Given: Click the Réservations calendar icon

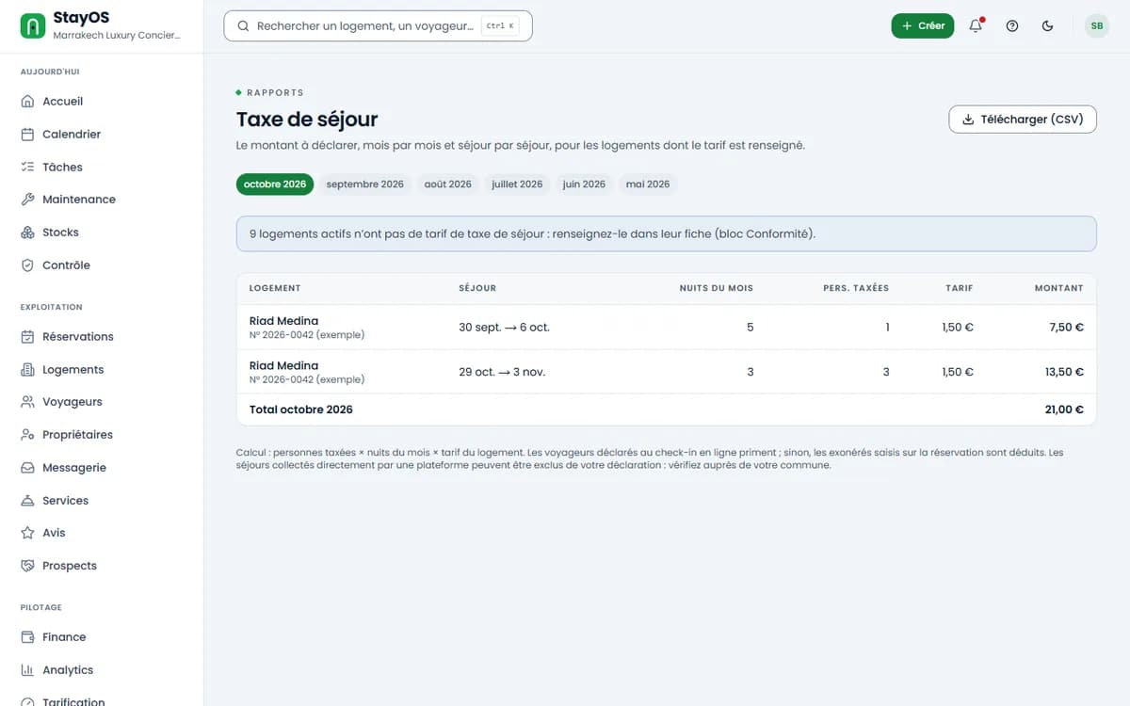Looking at the screenshot, I should pyautogui.click(x=27, y=337).
